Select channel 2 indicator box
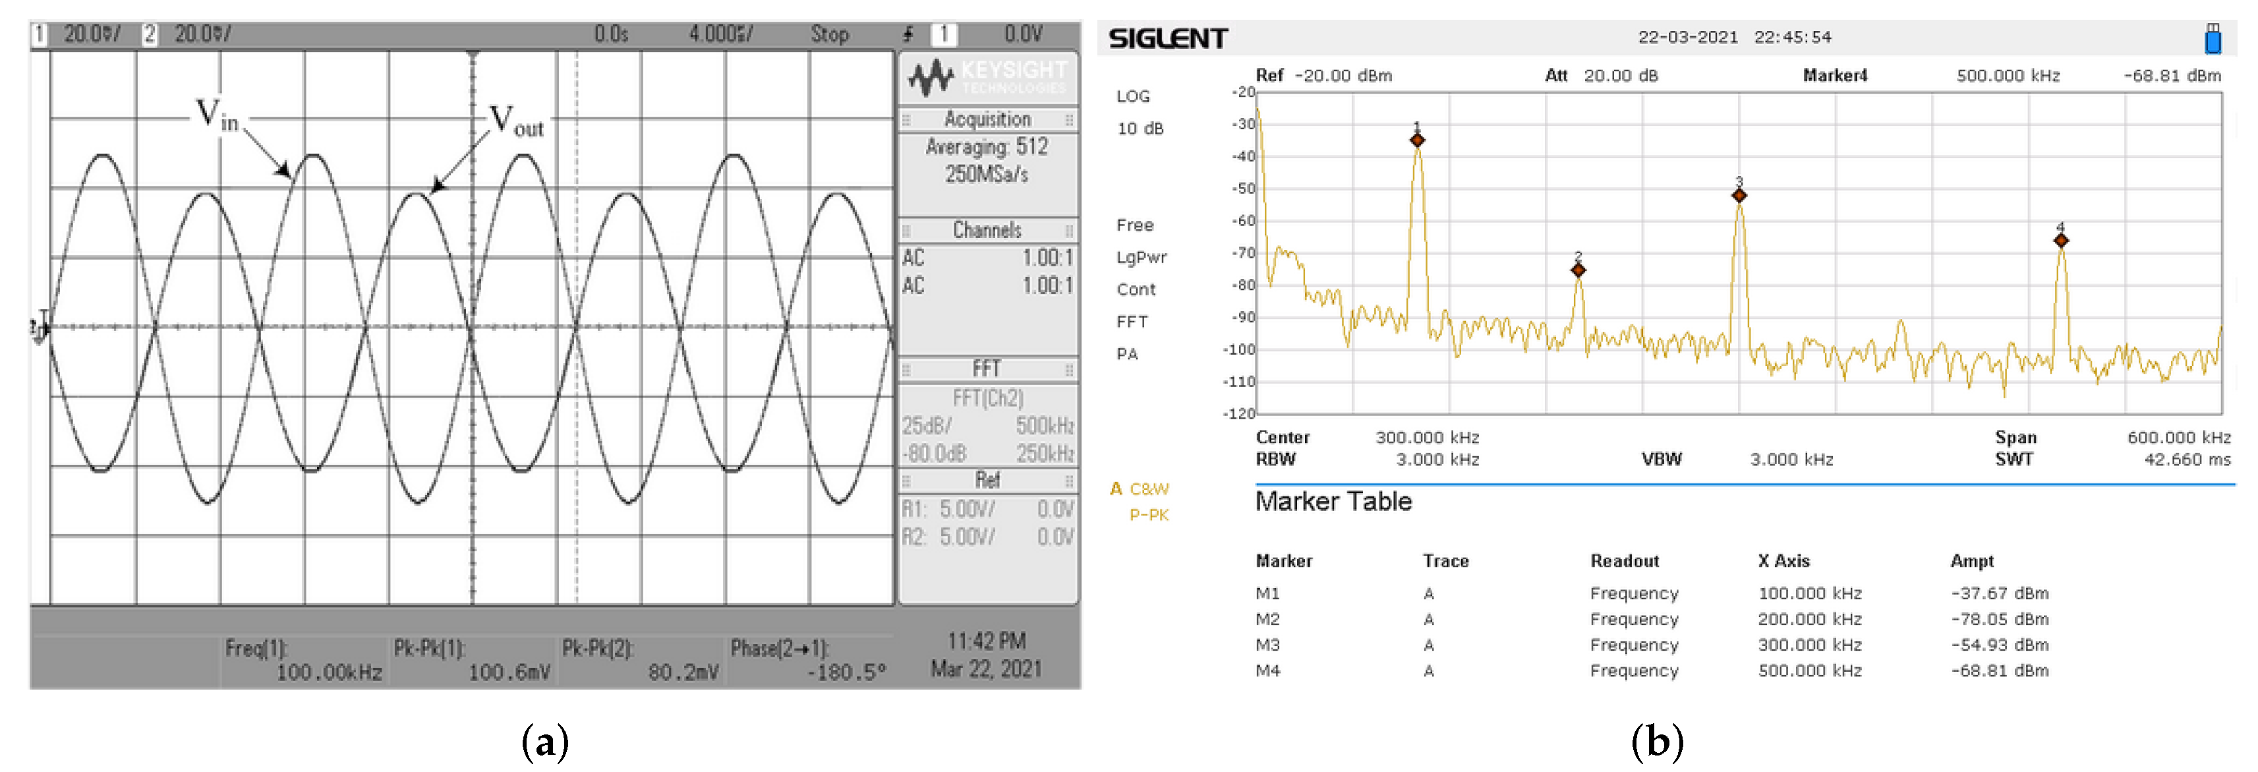Viewport: 2258px width, 772px height. [x=150, y=34]
